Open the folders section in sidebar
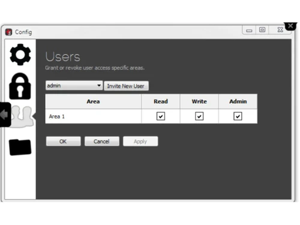This screenshot has width=300, height=225. [x=20, y=147]
